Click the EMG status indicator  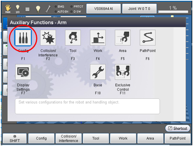click(x=59, y=7)
